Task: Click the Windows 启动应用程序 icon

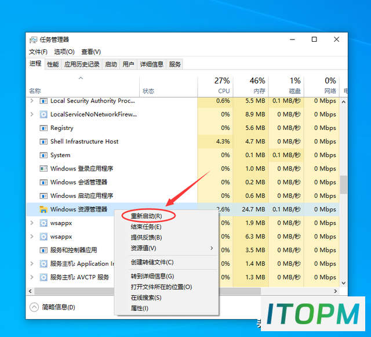Action: pos(43,196)
